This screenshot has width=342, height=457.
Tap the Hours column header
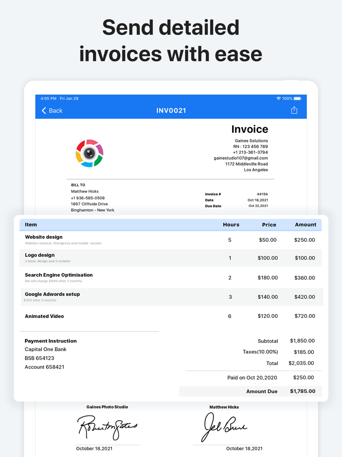point(231,225)
